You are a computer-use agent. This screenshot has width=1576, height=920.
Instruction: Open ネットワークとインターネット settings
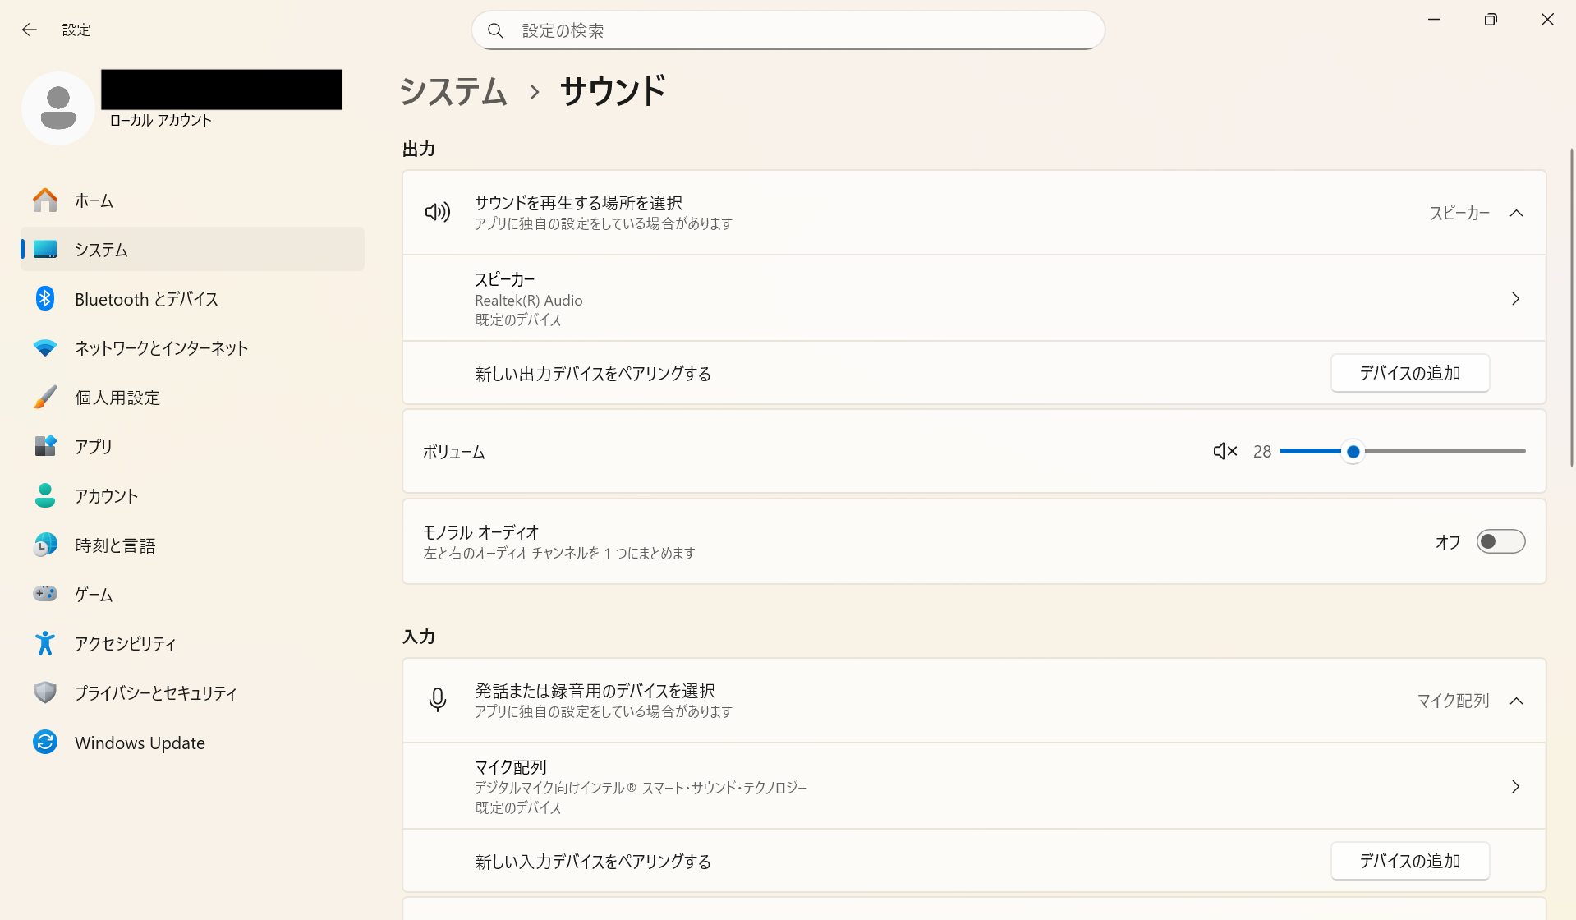[161, 348]
